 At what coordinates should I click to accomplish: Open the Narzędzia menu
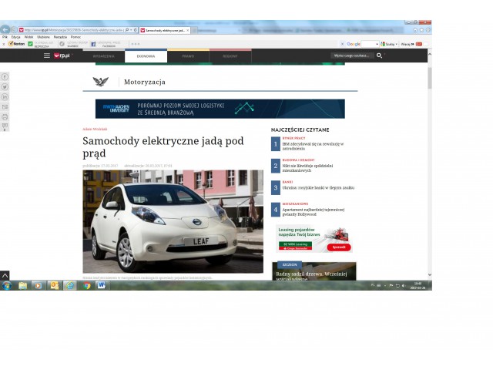(60, 36)
